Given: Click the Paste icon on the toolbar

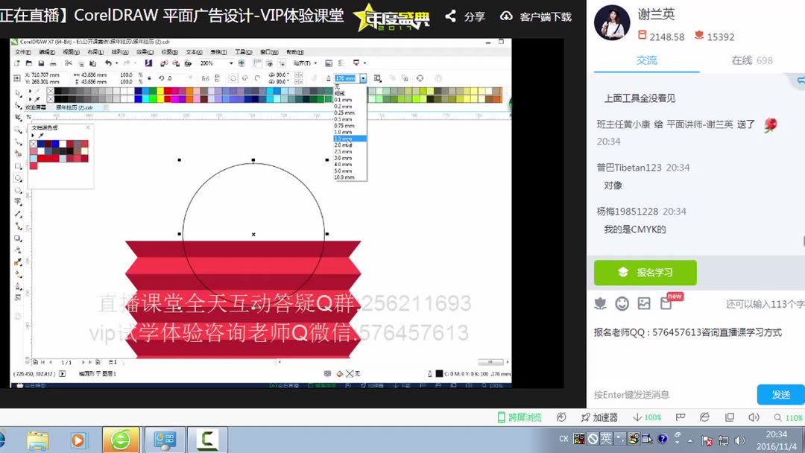Looking at the screenshot, I should tap(92, 63).
